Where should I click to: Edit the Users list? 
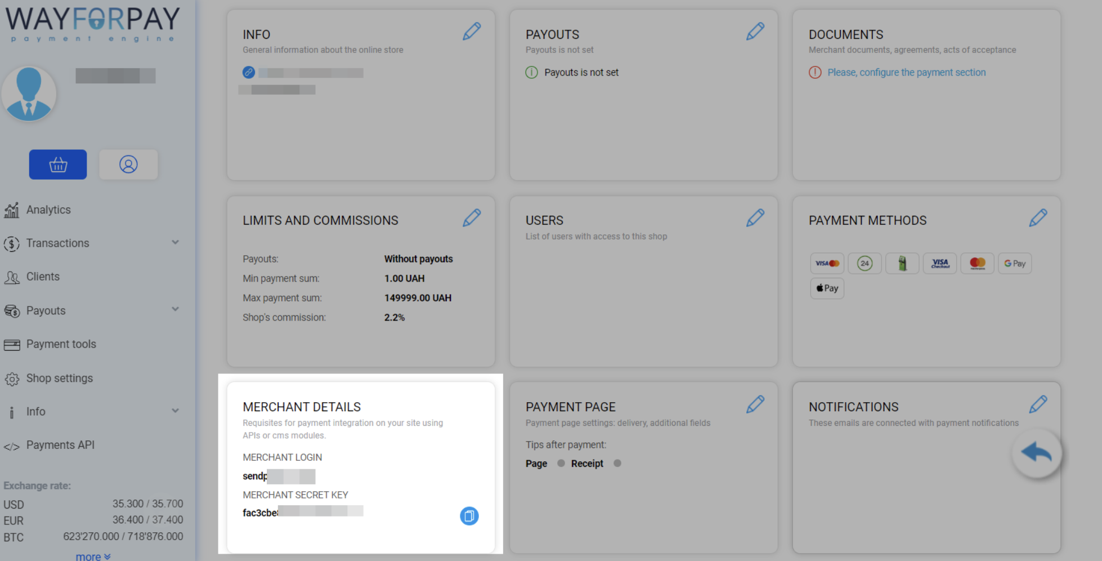point(755,218)
